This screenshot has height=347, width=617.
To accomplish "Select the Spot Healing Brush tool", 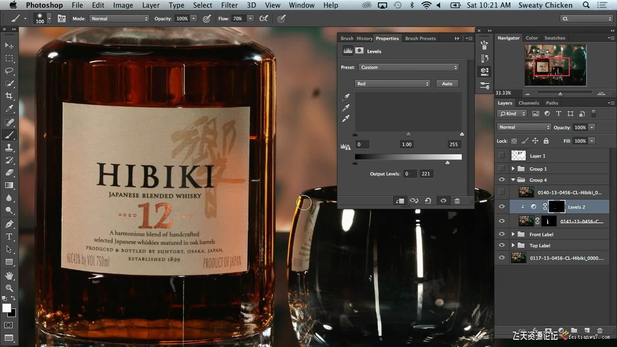I will [x=9, y=122].
